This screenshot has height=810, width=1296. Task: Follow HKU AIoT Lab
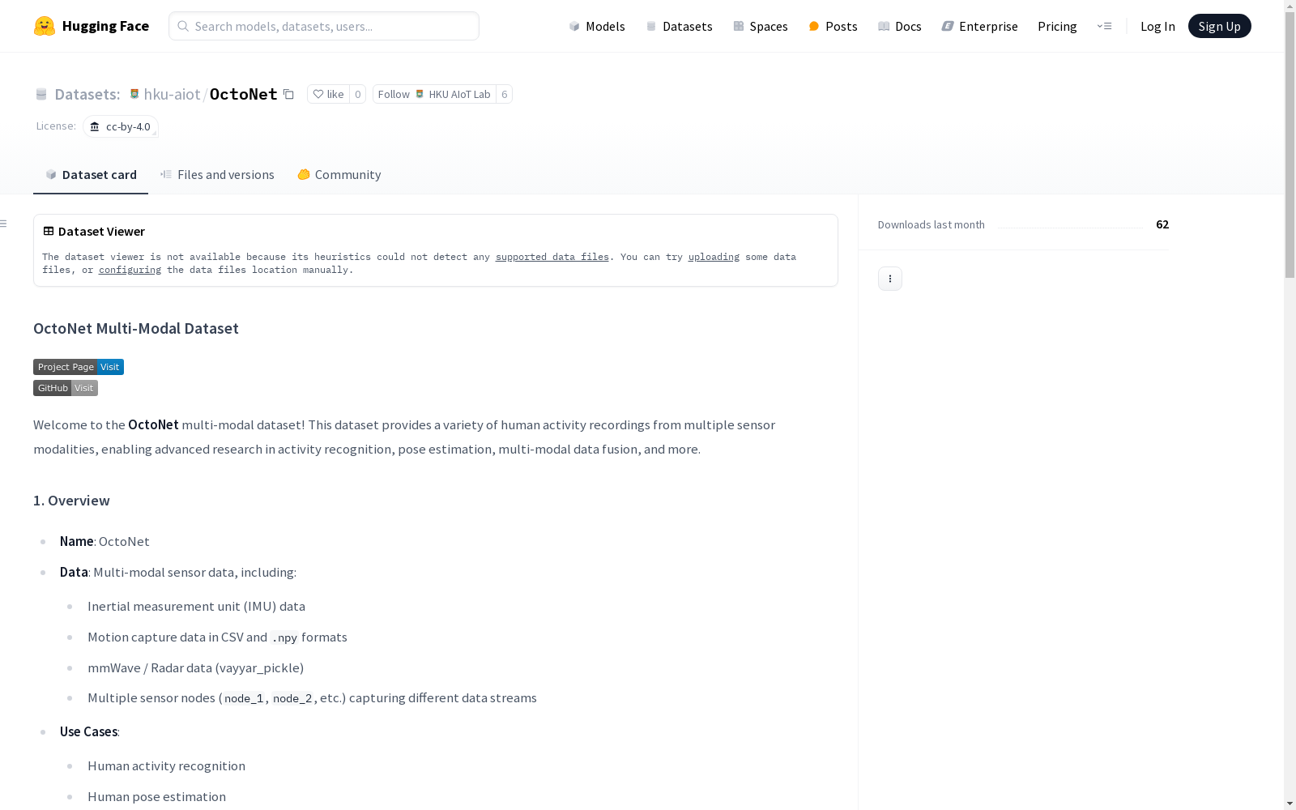pos(434,94)
